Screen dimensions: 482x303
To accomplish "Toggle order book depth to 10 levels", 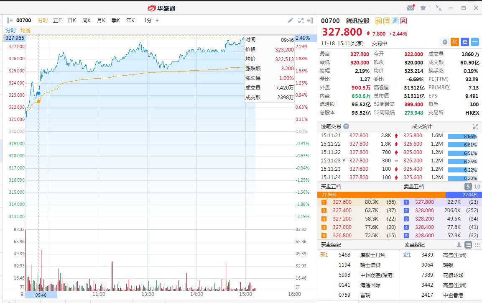I will pyautogui.click(x=477, y=187).
